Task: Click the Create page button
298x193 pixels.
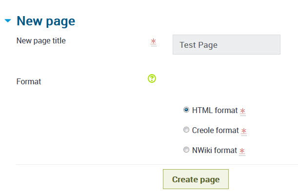Action: coord(196,179)
